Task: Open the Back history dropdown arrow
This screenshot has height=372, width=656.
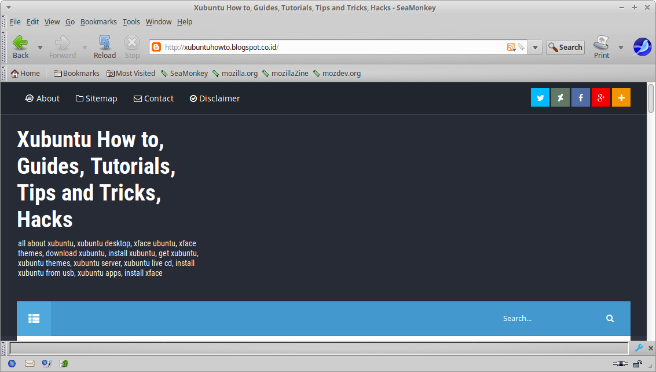Action: click(40, 48)
